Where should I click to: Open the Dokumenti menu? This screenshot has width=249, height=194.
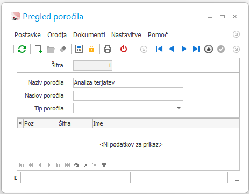[x=89, y=35]
